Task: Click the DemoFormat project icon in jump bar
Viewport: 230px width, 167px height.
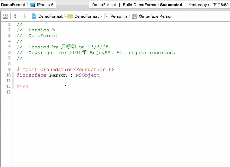Action: tap(34, 16)
